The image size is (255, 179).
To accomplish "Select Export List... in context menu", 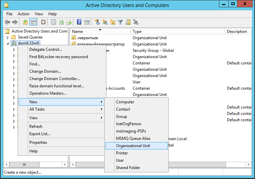I will [x=61, y=134].
